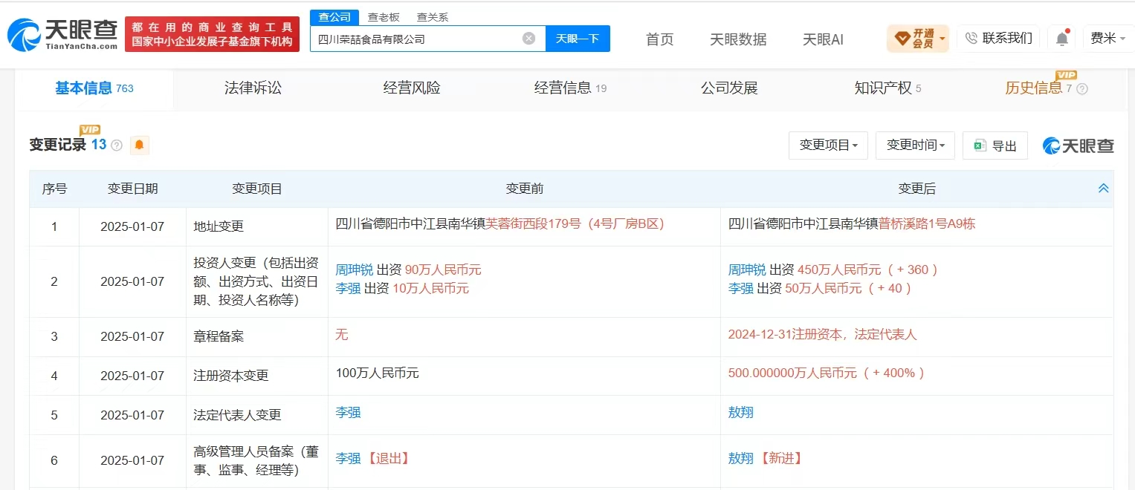Open 天眼数据 in top navigation
Image resolution: width=1135 pixels, height=490 pixels.
pos(738,39)
